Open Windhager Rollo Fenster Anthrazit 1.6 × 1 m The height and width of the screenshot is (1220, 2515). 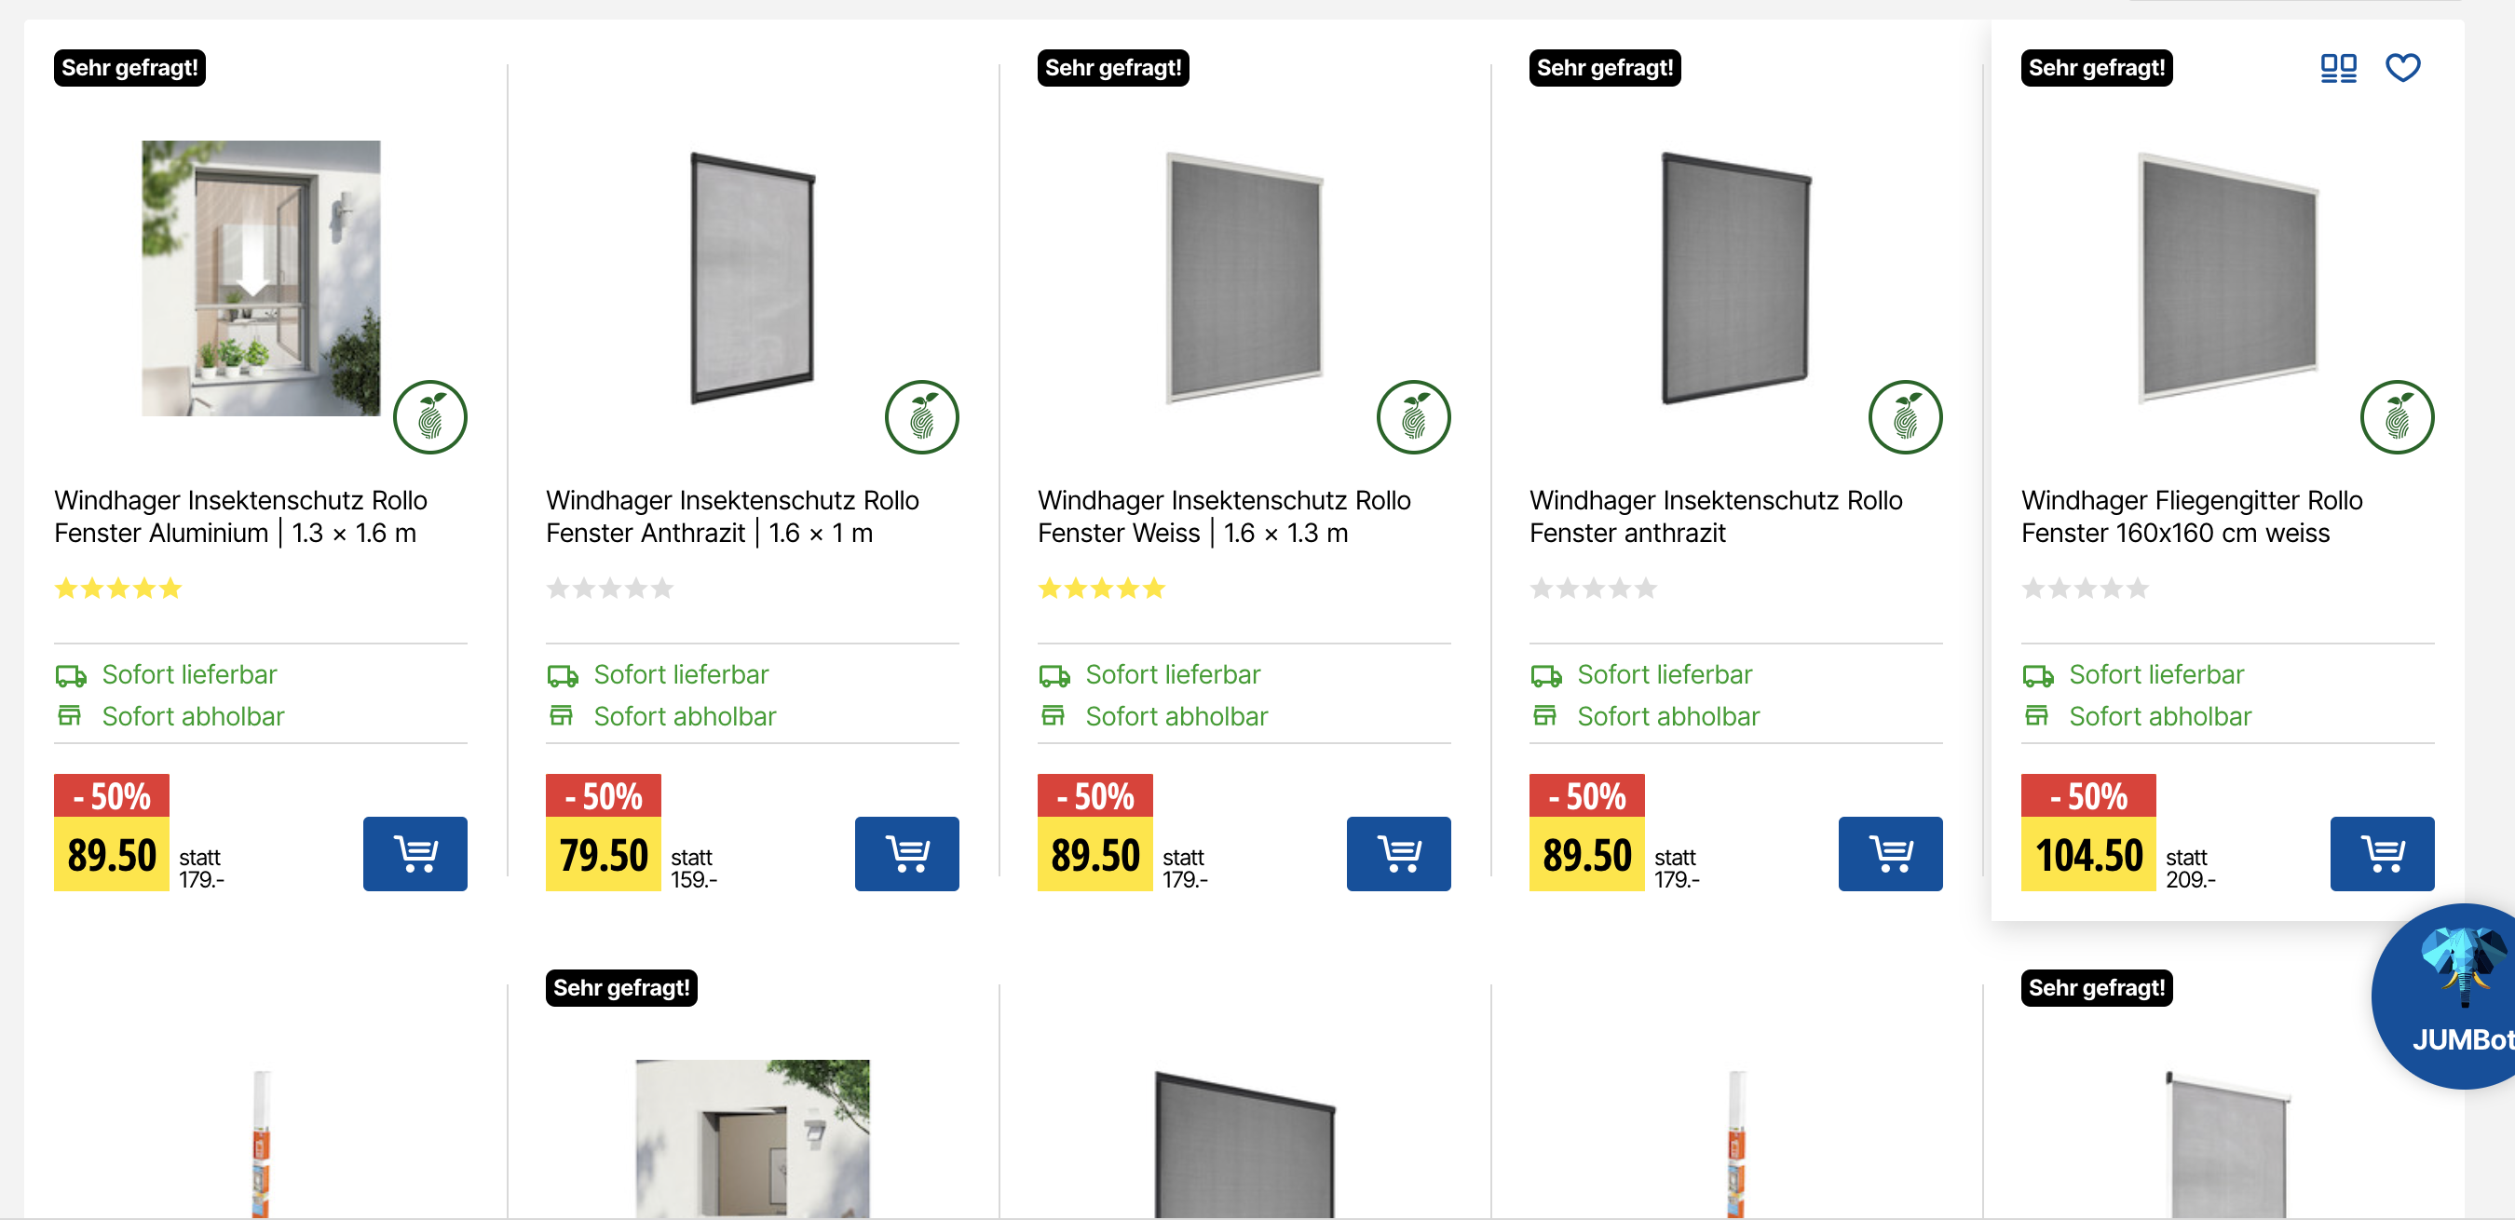pyautogui.click(x=731, y=516)
